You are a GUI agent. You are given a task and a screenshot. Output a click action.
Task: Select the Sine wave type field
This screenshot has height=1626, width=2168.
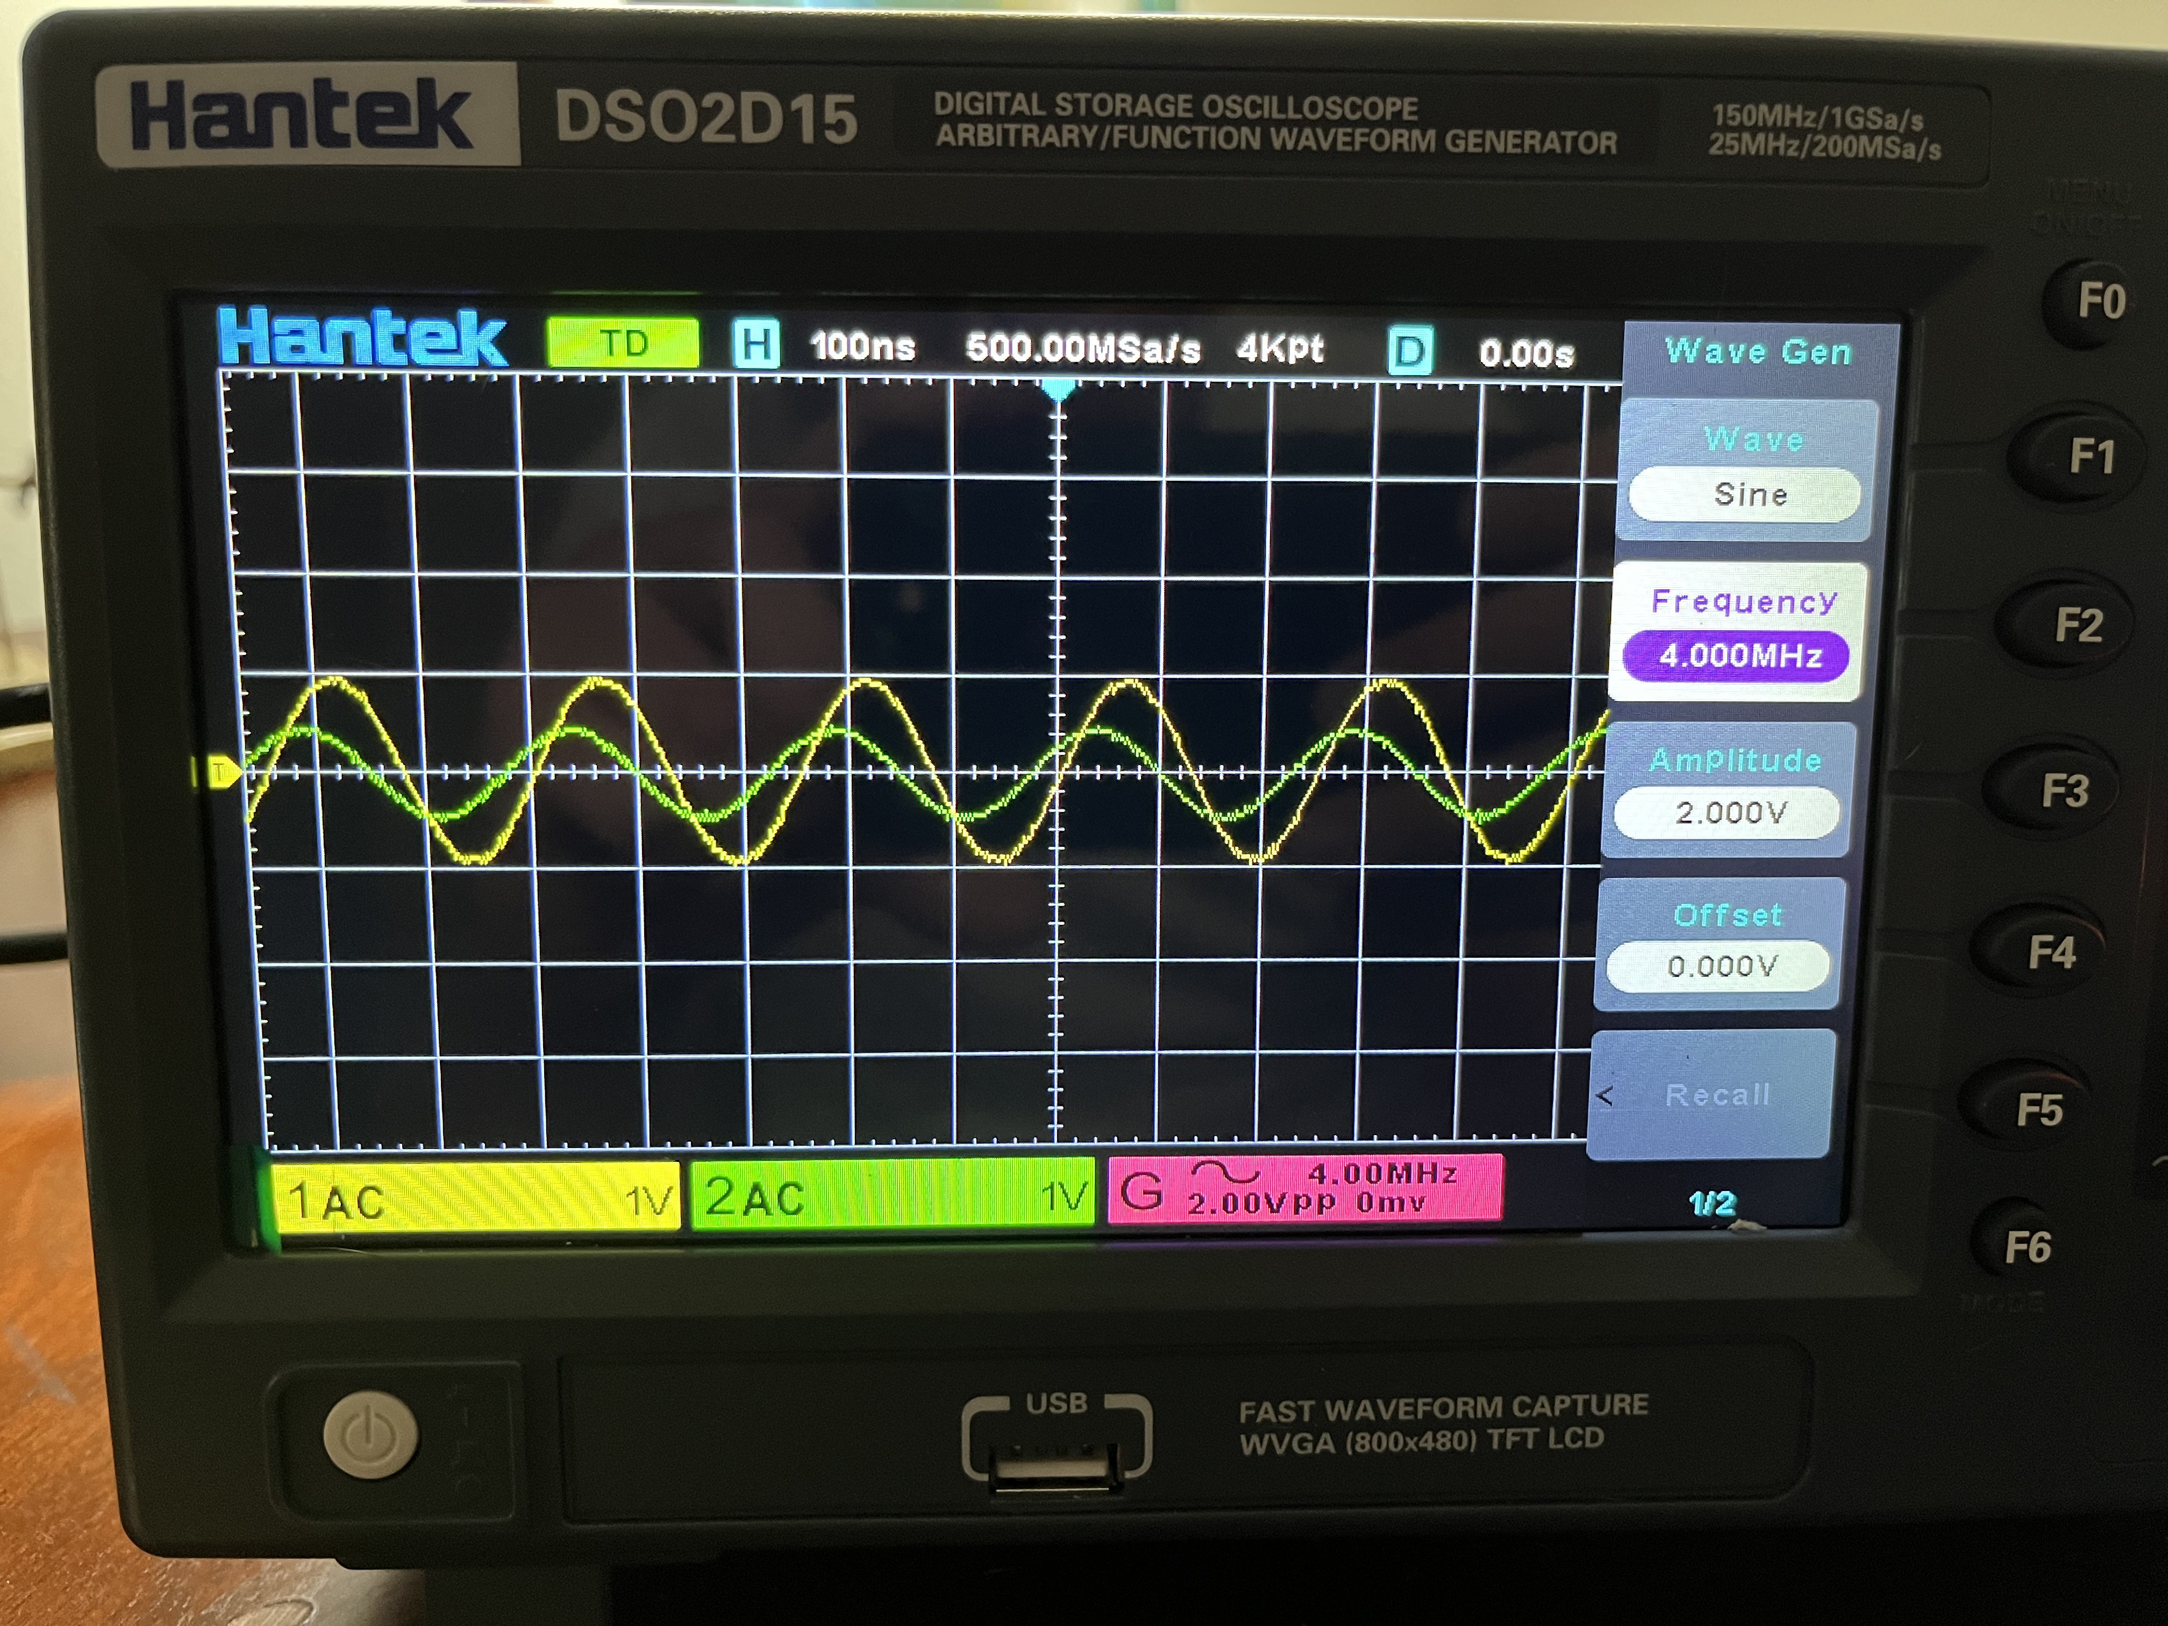tap(1745, 494)
